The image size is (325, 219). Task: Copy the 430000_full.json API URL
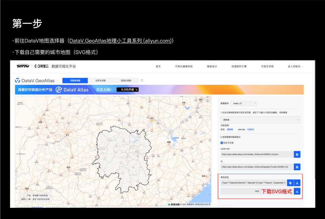click(x=297, y=154)
